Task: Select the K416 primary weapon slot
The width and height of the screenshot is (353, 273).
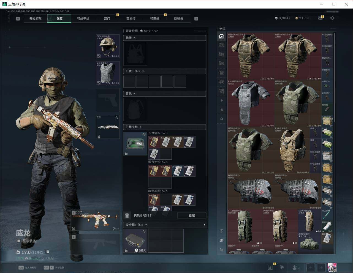Action: coord(95,220)
